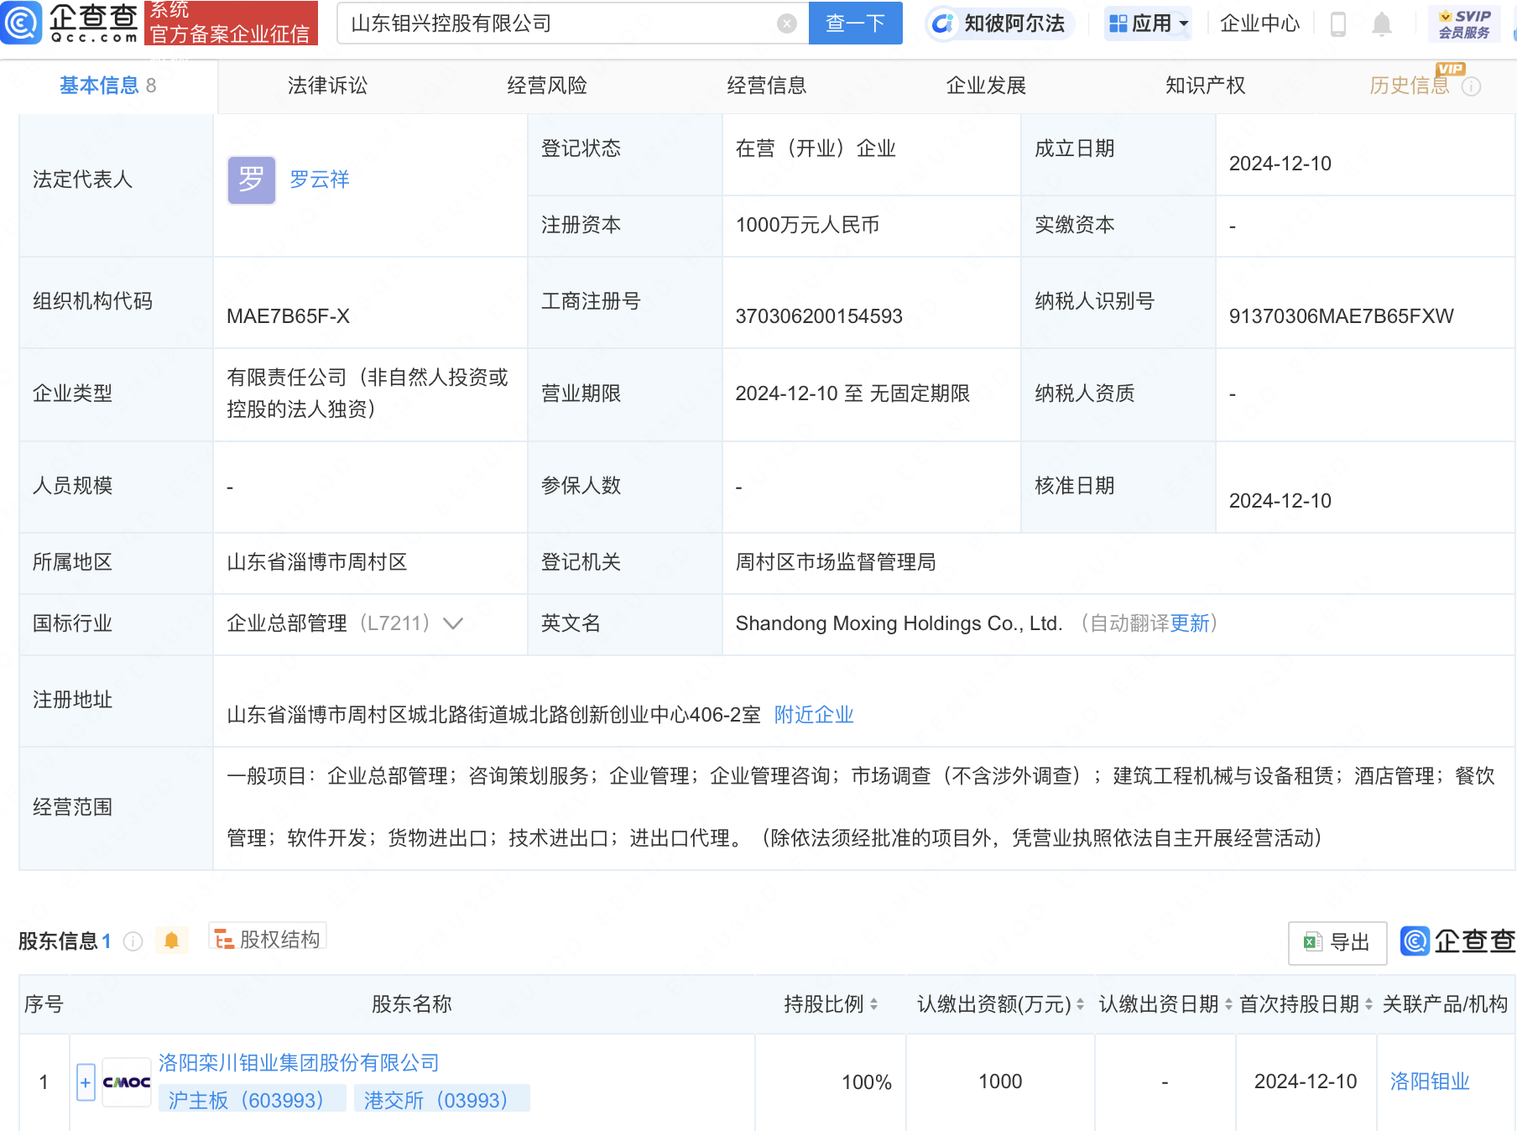Click the 官方备案企业征信 red banner

click(x=232, y=23)
